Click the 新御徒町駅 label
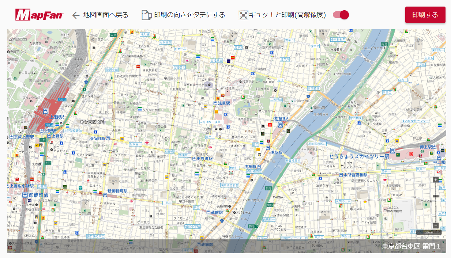 tap(117, 191)
